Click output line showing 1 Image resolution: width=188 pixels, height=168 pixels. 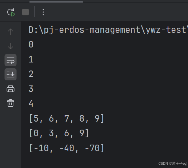point(31,59)
